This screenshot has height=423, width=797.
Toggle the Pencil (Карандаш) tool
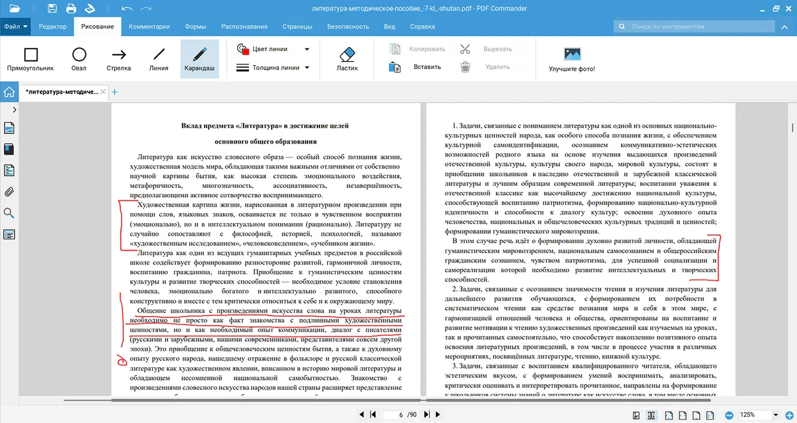[199, 58]
